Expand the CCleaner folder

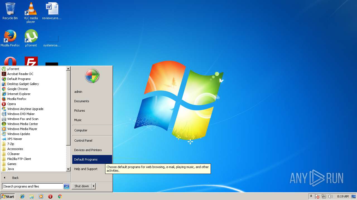pos(34,154)
